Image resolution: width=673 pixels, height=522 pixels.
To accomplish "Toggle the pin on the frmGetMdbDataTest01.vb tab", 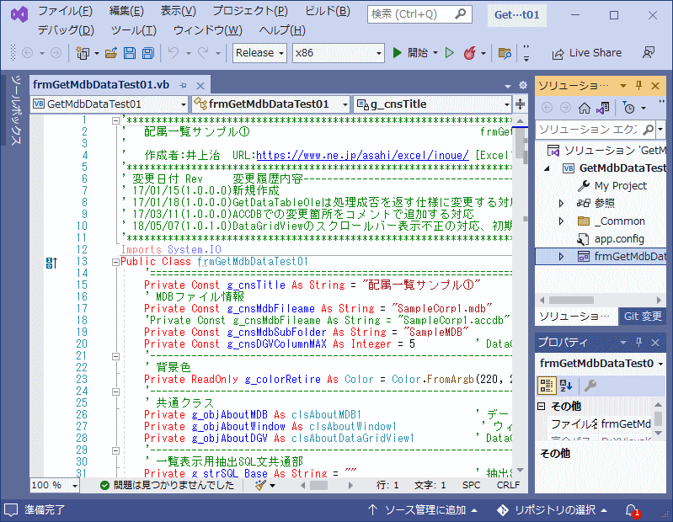I will [183, 85].
